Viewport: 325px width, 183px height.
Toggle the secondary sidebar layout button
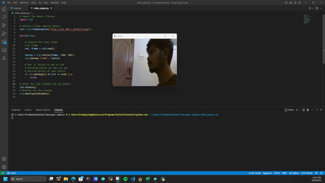[295, 3]
